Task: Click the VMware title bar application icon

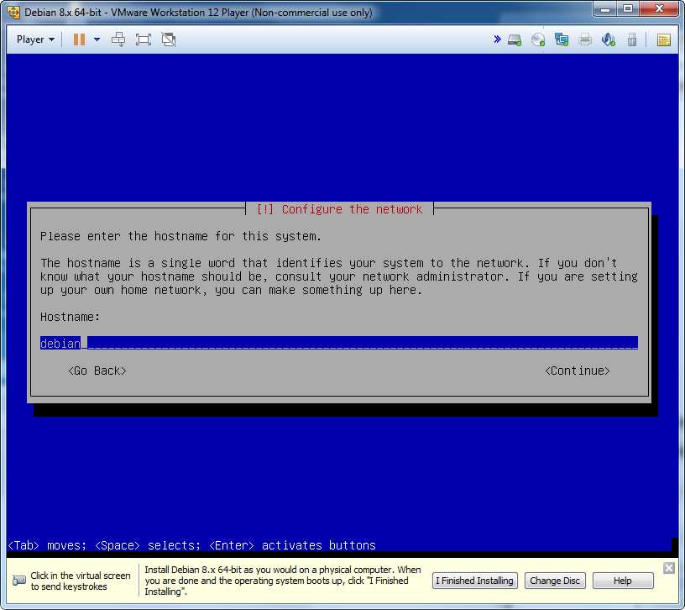Action: 13,13
